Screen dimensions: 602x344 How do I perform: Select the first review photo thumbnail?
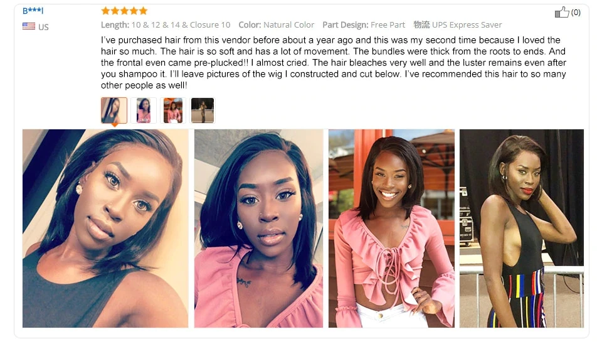click(114, 110)
